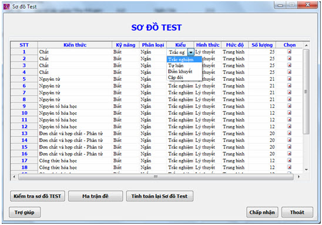Toggle the Chọn checkbox in row 18
322x225 pixels.
point(289,167)
